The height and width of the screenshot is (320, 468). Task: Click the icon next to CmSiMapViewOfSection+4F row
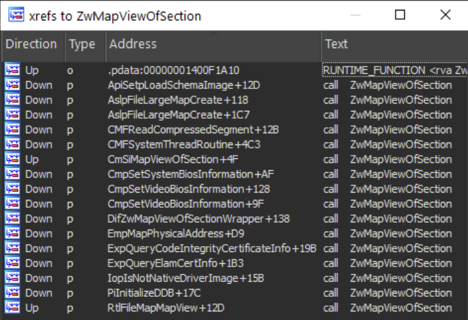click(12, 159)
